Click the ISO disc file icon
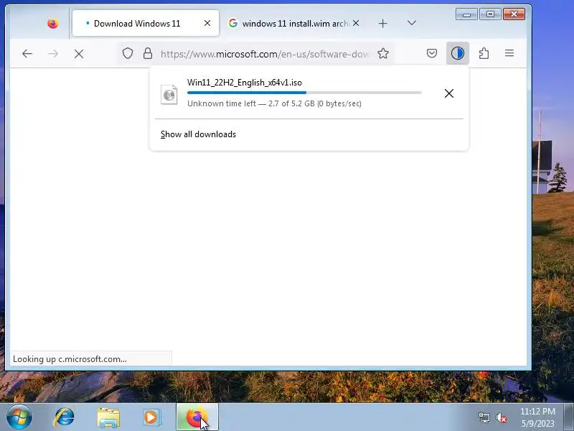Screen dimensions: 574x431 [x=169, y=95]
